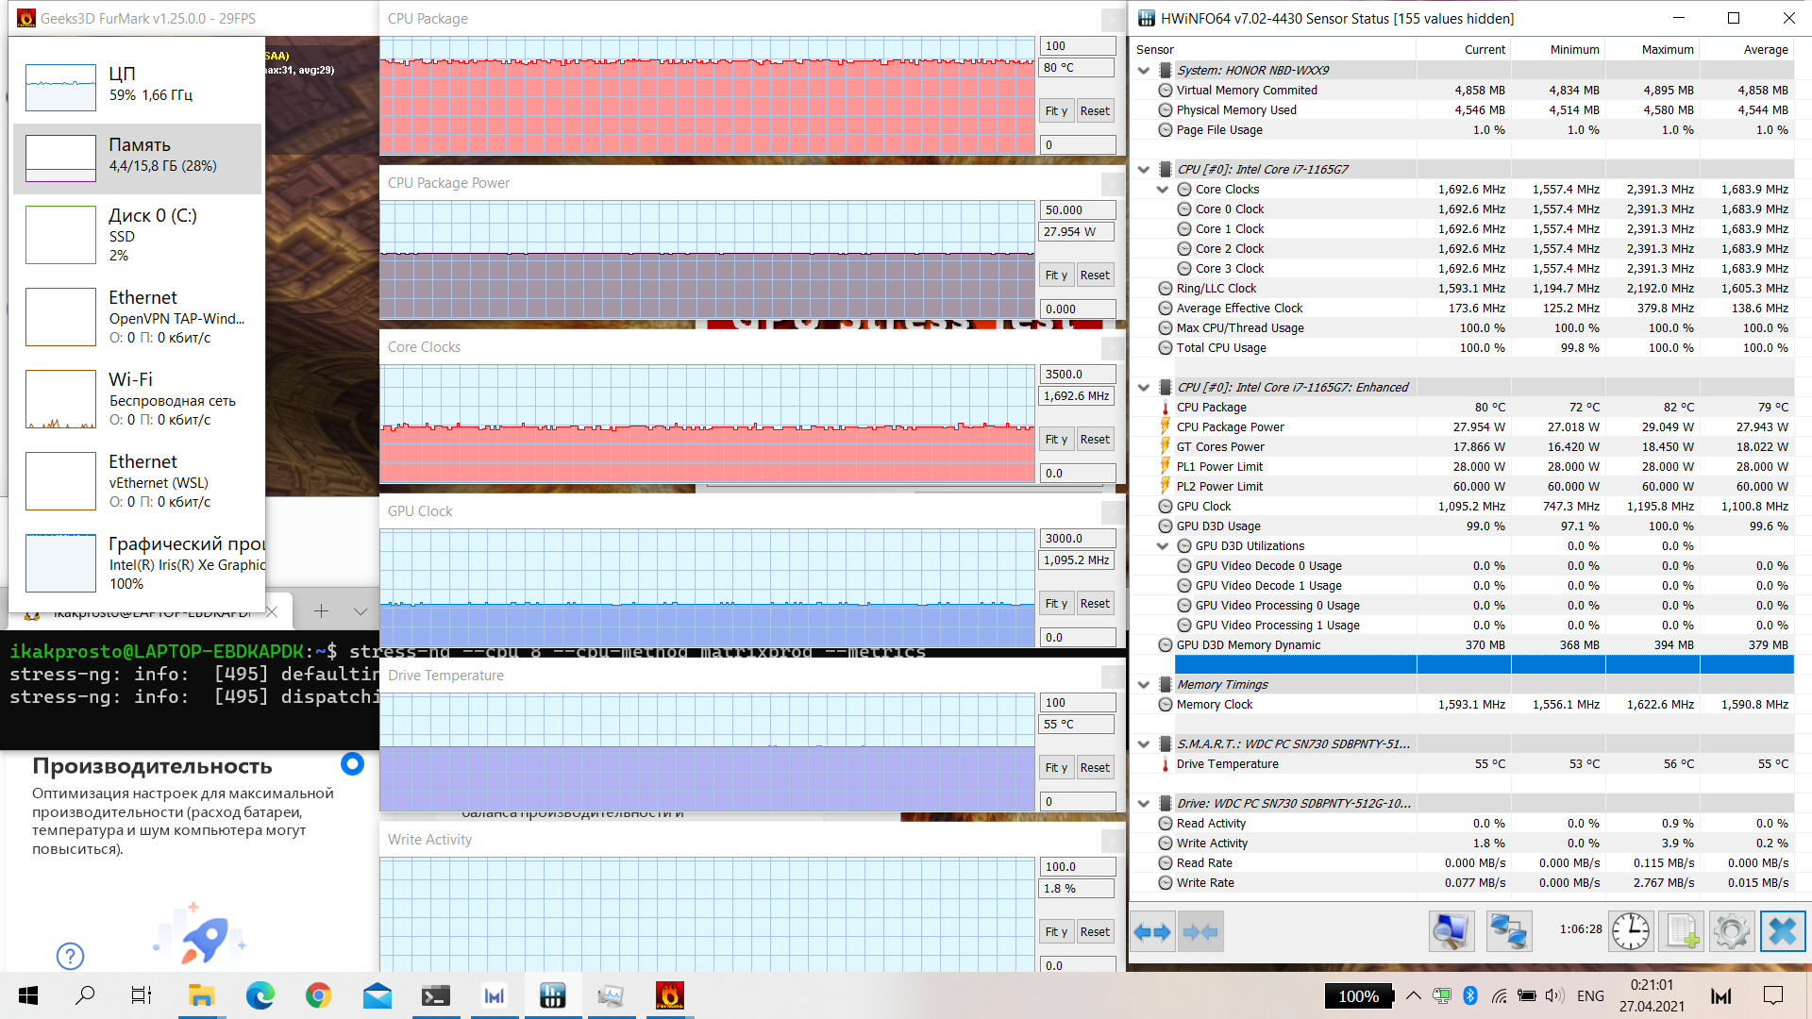Click the shrink columns arrows icon in HWiNFO
The width and height of the screenshot is (1812, 1019).
pyautogui.click(x=1200, y=932)
